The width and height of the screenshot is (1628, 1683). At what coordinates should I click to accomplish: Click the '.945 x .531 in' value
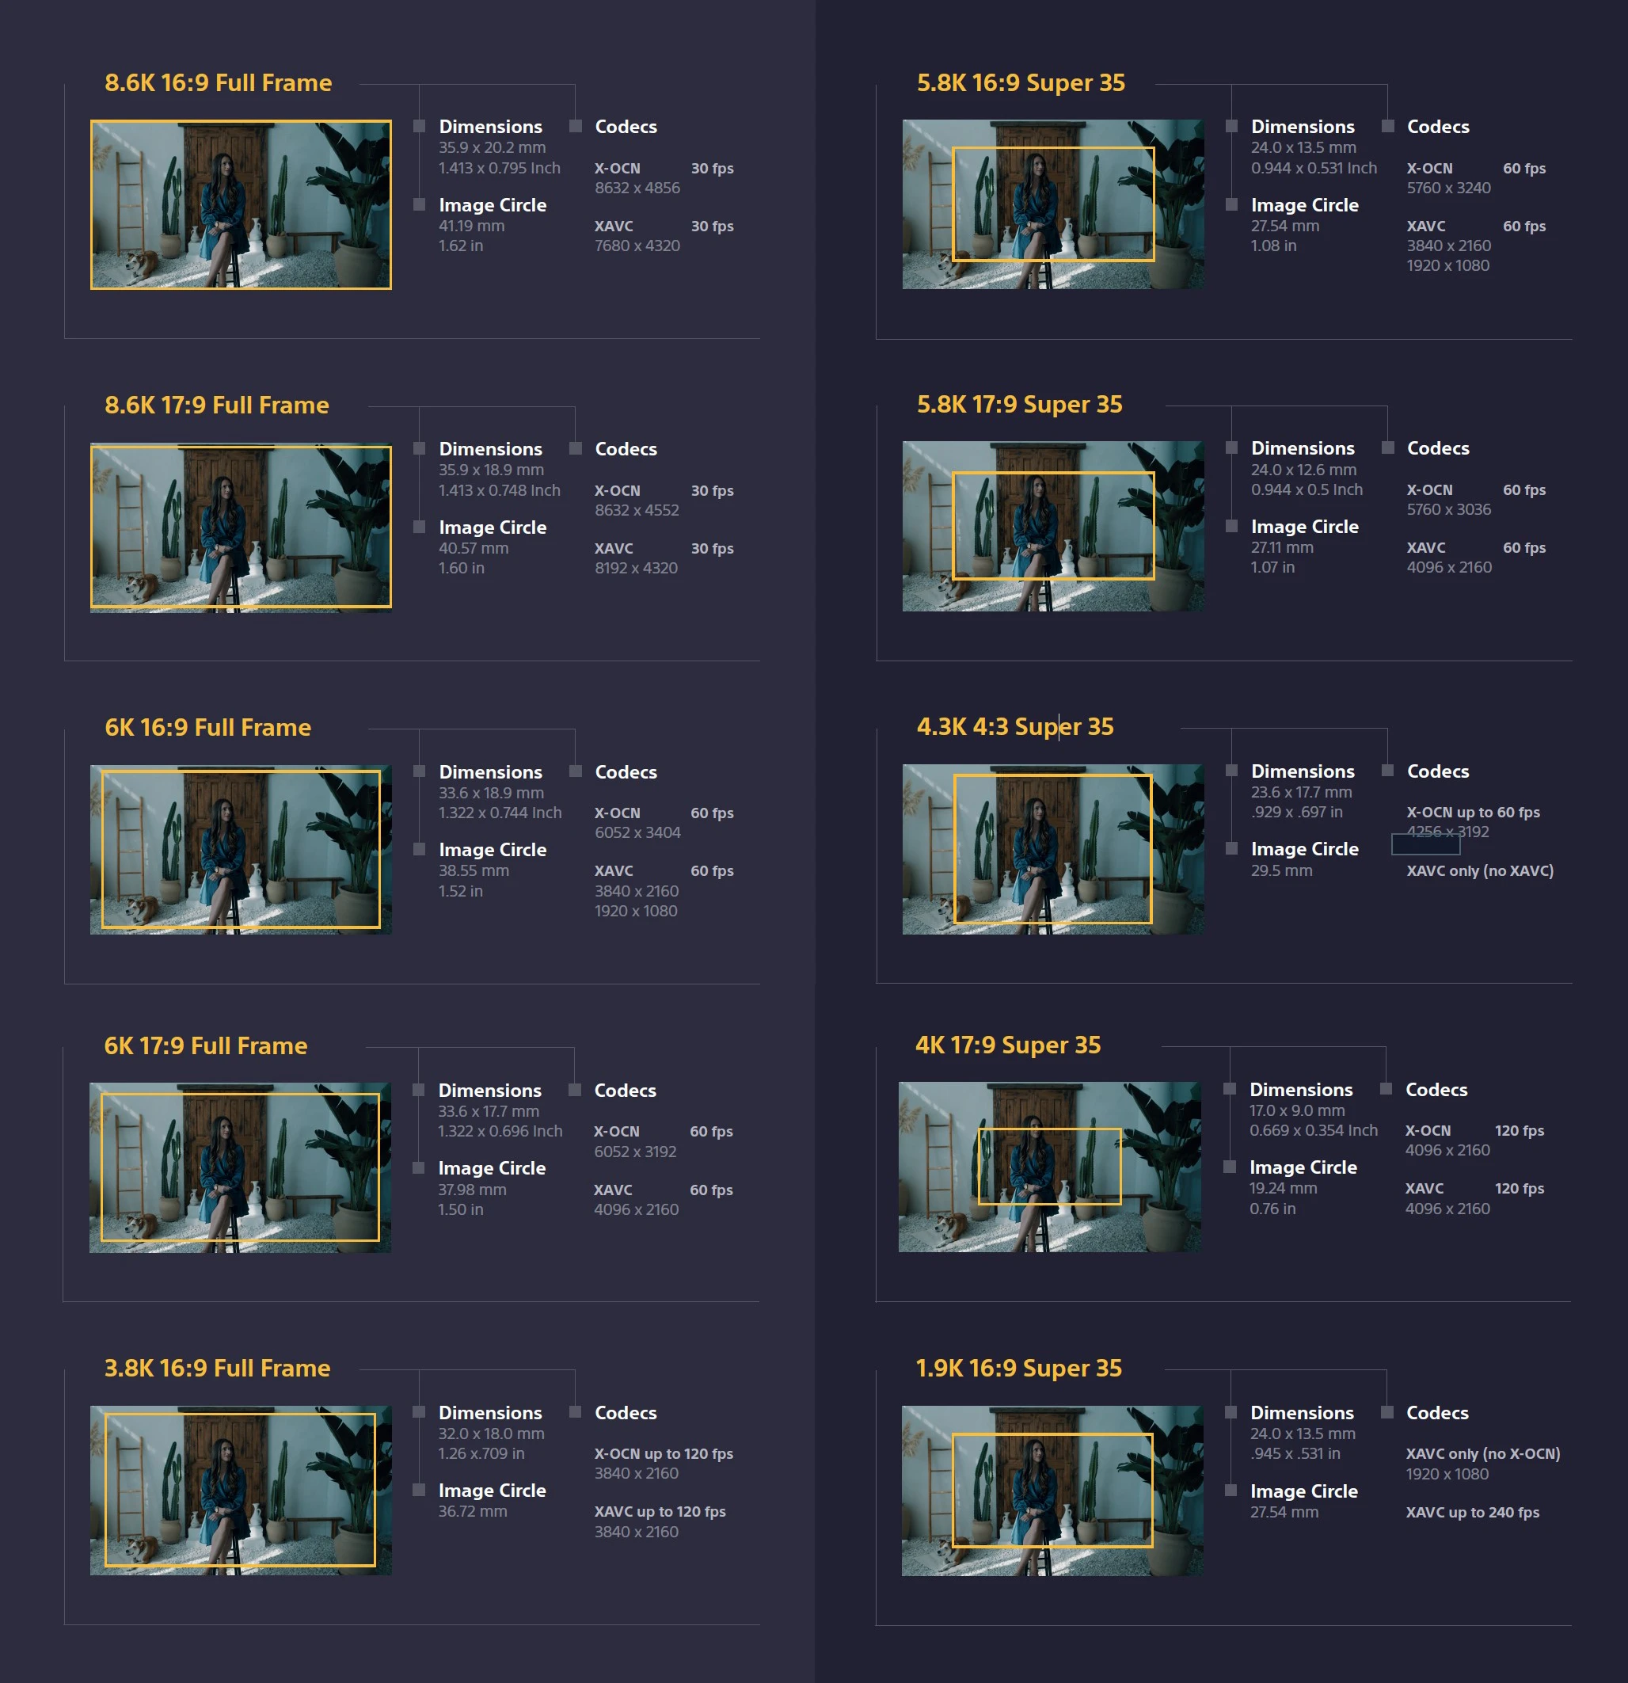(1294, 1453)
